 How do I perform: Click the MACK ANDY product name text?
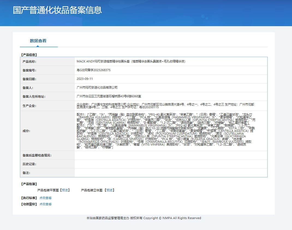[131, 62]
